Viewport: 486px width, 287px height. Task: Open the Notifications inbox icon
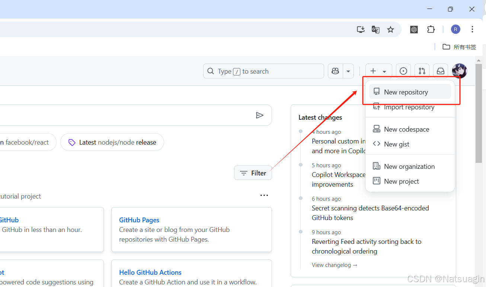[441, 71]
